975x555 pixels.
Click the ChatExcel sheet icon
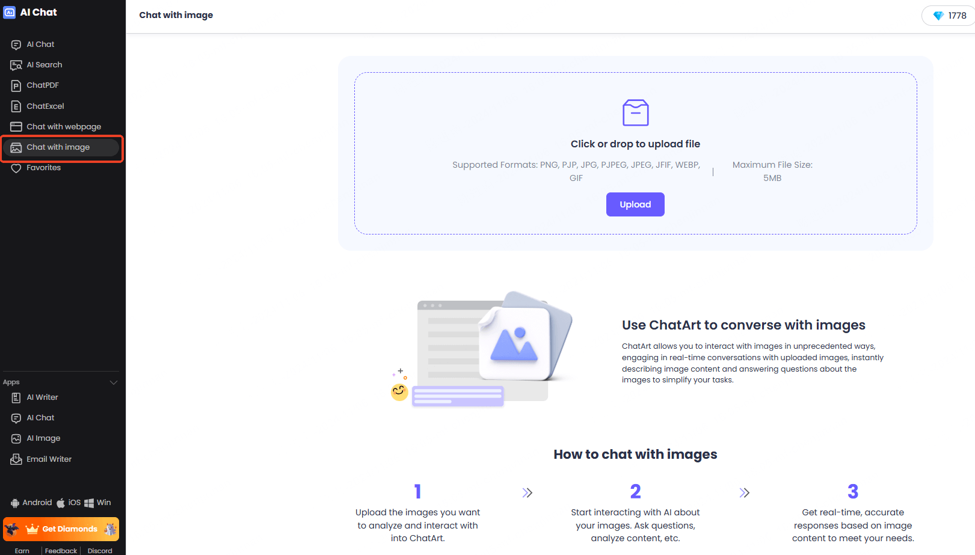click(x=16, y=106)
